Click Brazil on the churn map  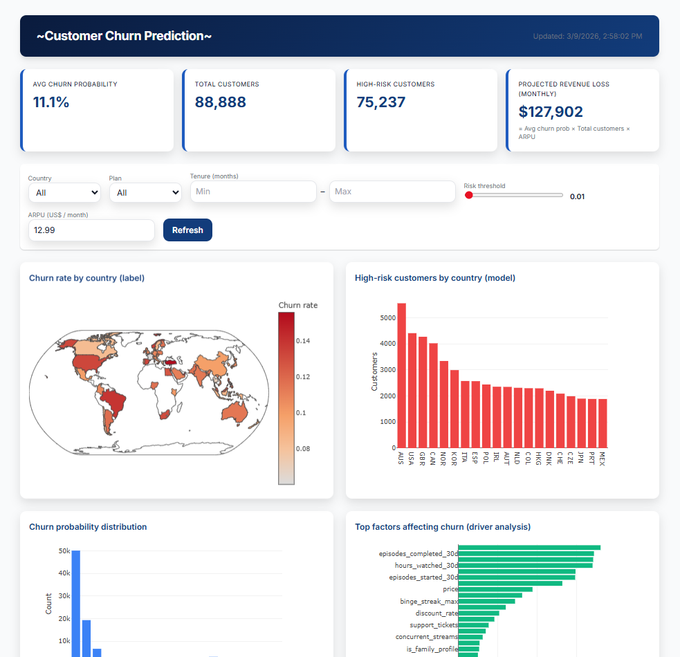(x=115, y=401)
